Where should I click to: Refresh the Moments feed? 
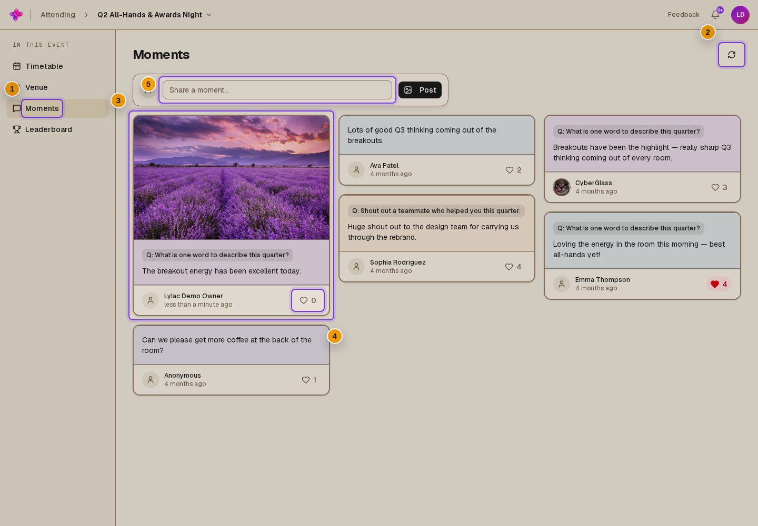[x=732, y=55]
